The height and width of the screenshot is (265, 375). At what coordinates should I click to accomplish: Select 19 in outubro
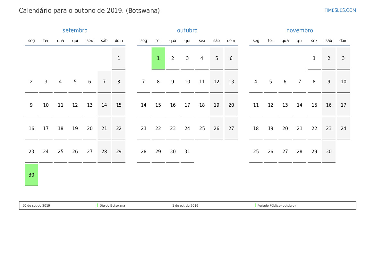tap(217, 105)
